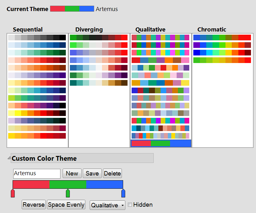Click the Space Evenly button
The height and width of the screenshot is (213, 256).
(66, 205)
